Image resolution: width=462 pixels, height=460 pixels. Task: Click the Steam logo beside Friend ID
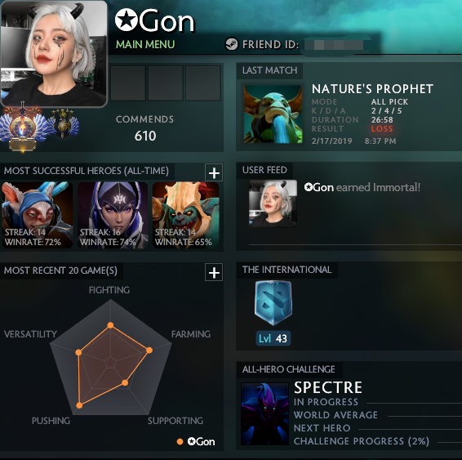(232, 44)
